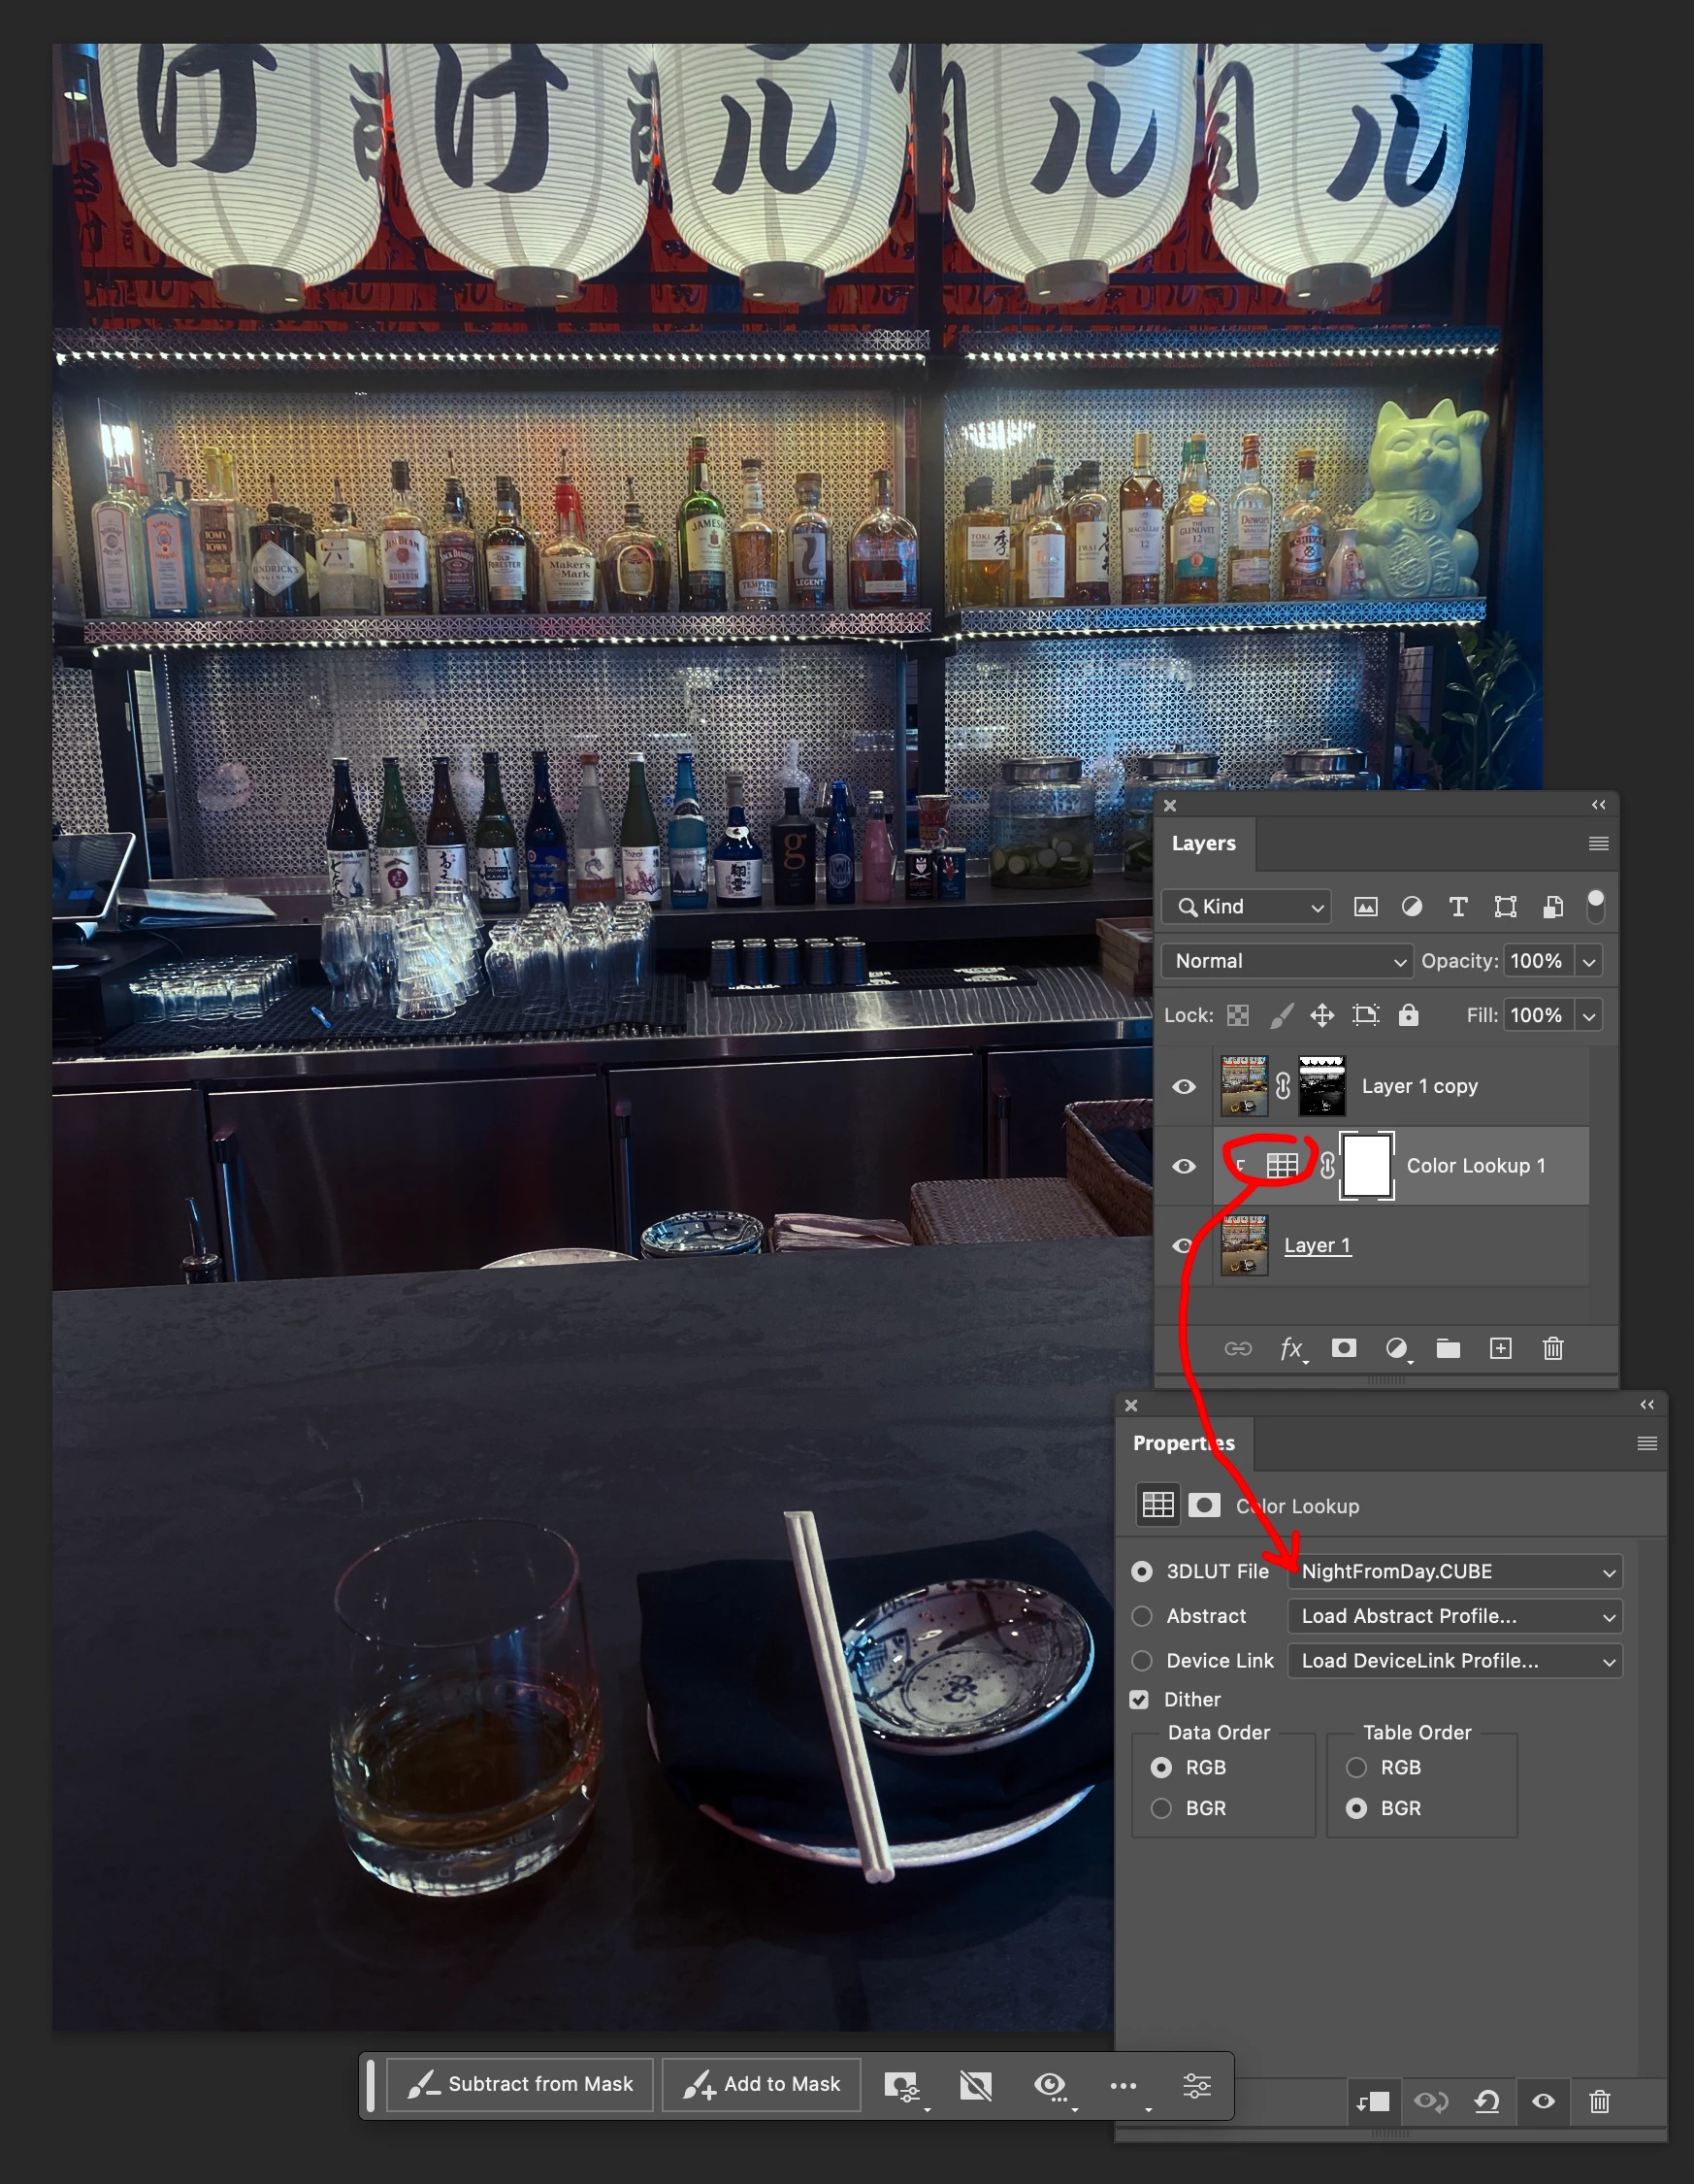Click the Subtract from Mask button
Image resolution: width=1694 pixels, height=2184 pixels.
[x=520, y=2084]
